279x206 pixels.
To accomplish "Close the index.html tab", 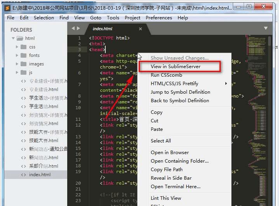I will click(140, 29).
